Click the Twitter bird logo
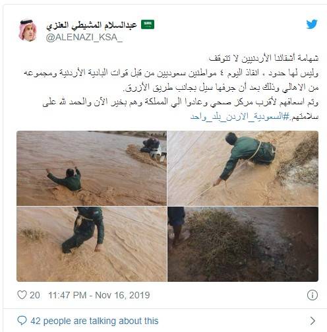Screen dimensions: 327x332 312,24
